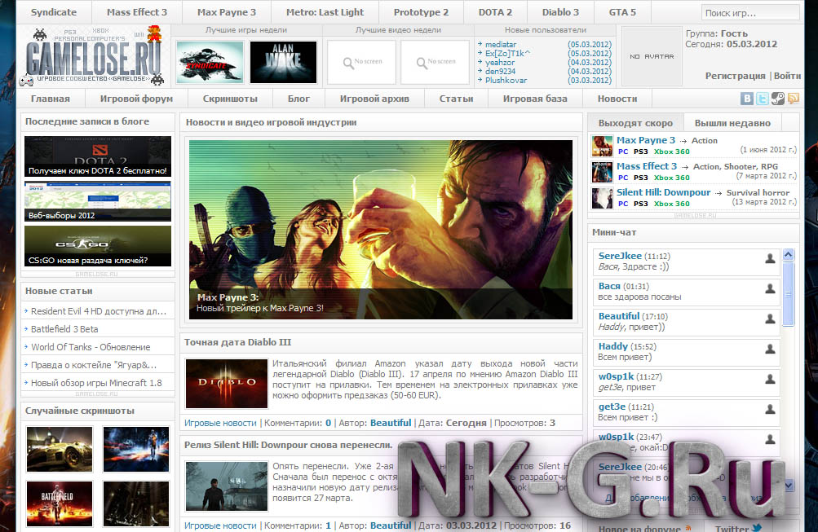The width and height of the screenshot is (818, 532).
Task: Click the Mass Effect 3 cover icon
Action: [x=602, y=172]
